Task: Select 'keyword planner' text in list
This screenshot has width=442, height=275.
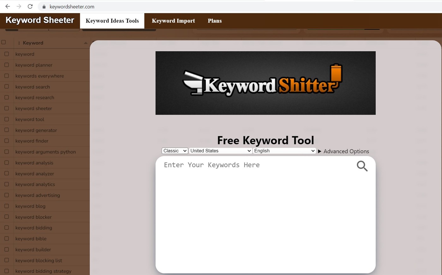Action: coord(34,65)
